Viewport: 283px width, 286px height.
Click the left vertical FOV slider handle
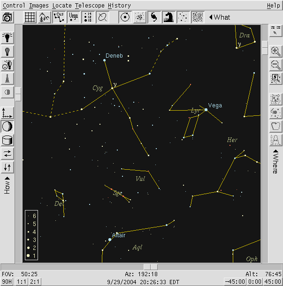pyautogui.click(x=18, y=94)
